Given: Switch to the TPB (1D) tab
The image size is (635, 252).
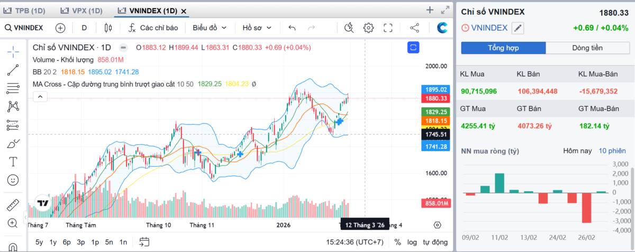Looking at the screenshot, I should point(25,11).
